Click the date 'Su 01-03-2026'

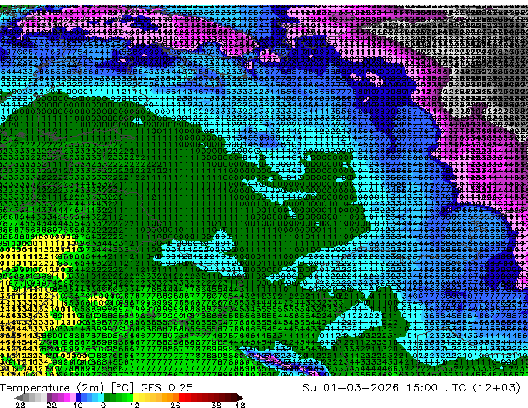[x=351, y=388]
